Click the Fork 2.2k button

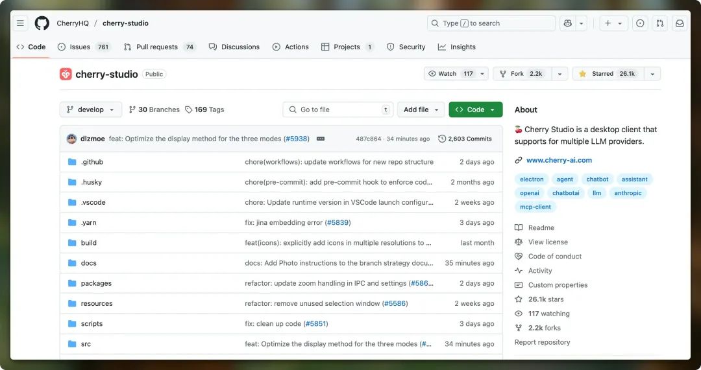(x=523, y=74)
